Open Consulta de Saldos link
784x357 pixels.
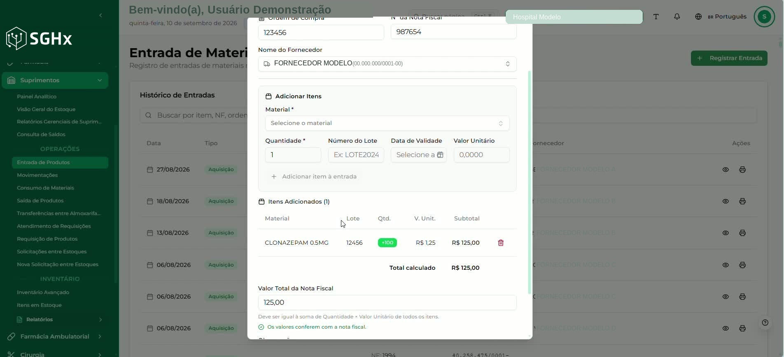point(41,134)
